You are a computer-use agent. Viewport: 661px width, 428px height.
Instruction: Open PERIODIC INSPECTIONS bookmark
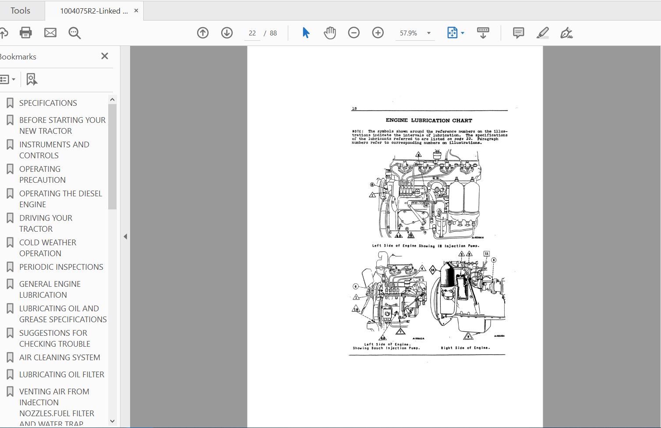coord(61,267)
